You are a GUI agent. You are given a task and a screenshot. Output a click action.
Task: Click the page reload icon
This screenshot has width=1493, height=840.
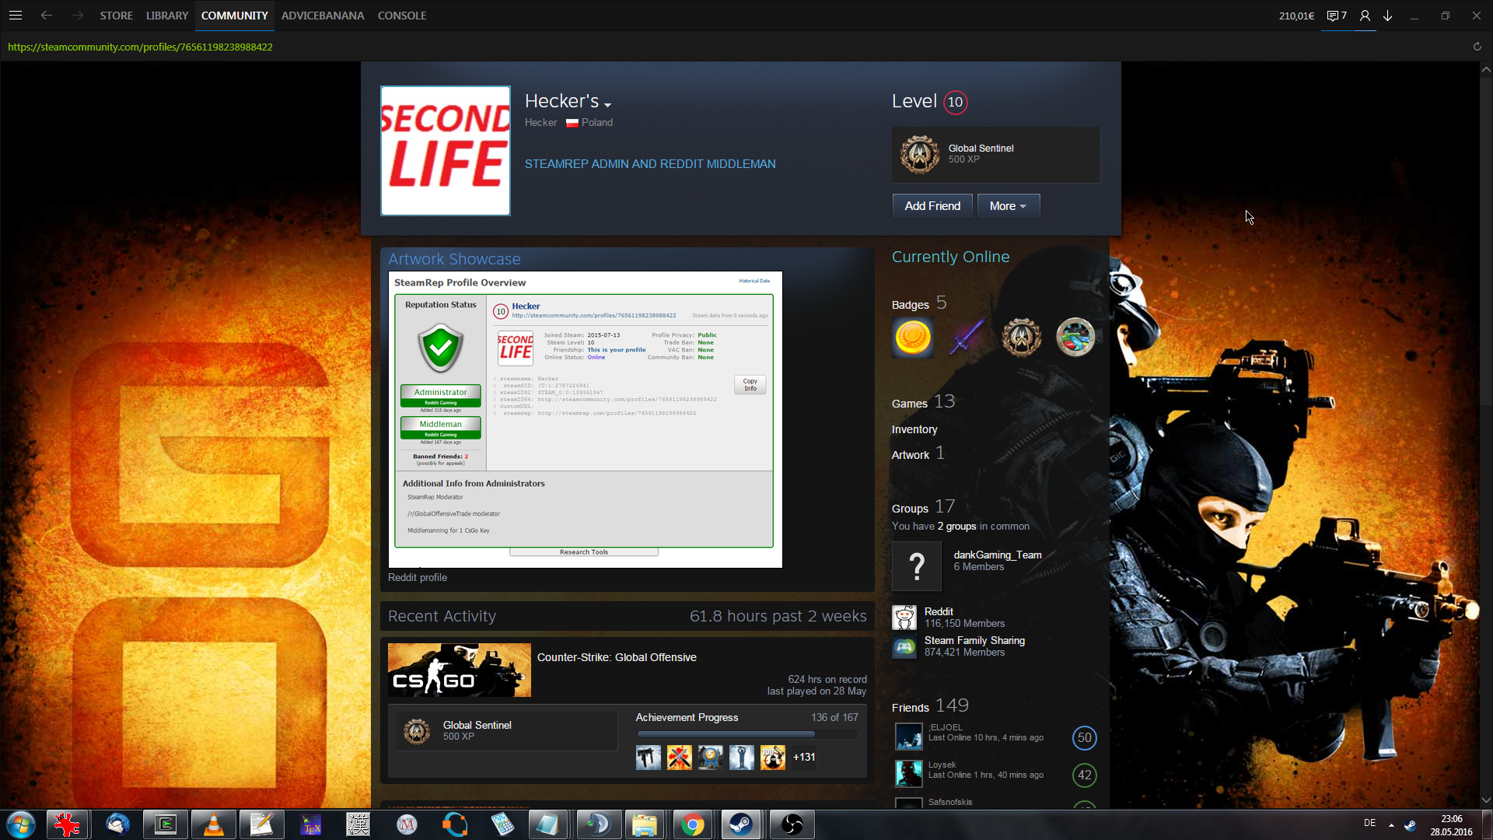tap(1477, 47)
